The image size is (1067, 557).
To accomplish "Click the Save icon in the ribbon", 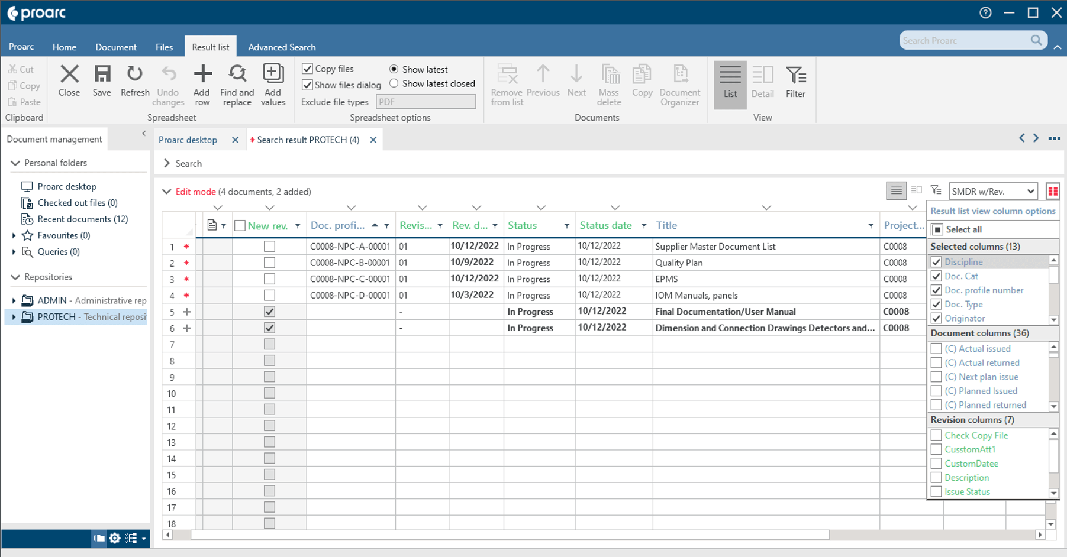I will pos(102,75).
